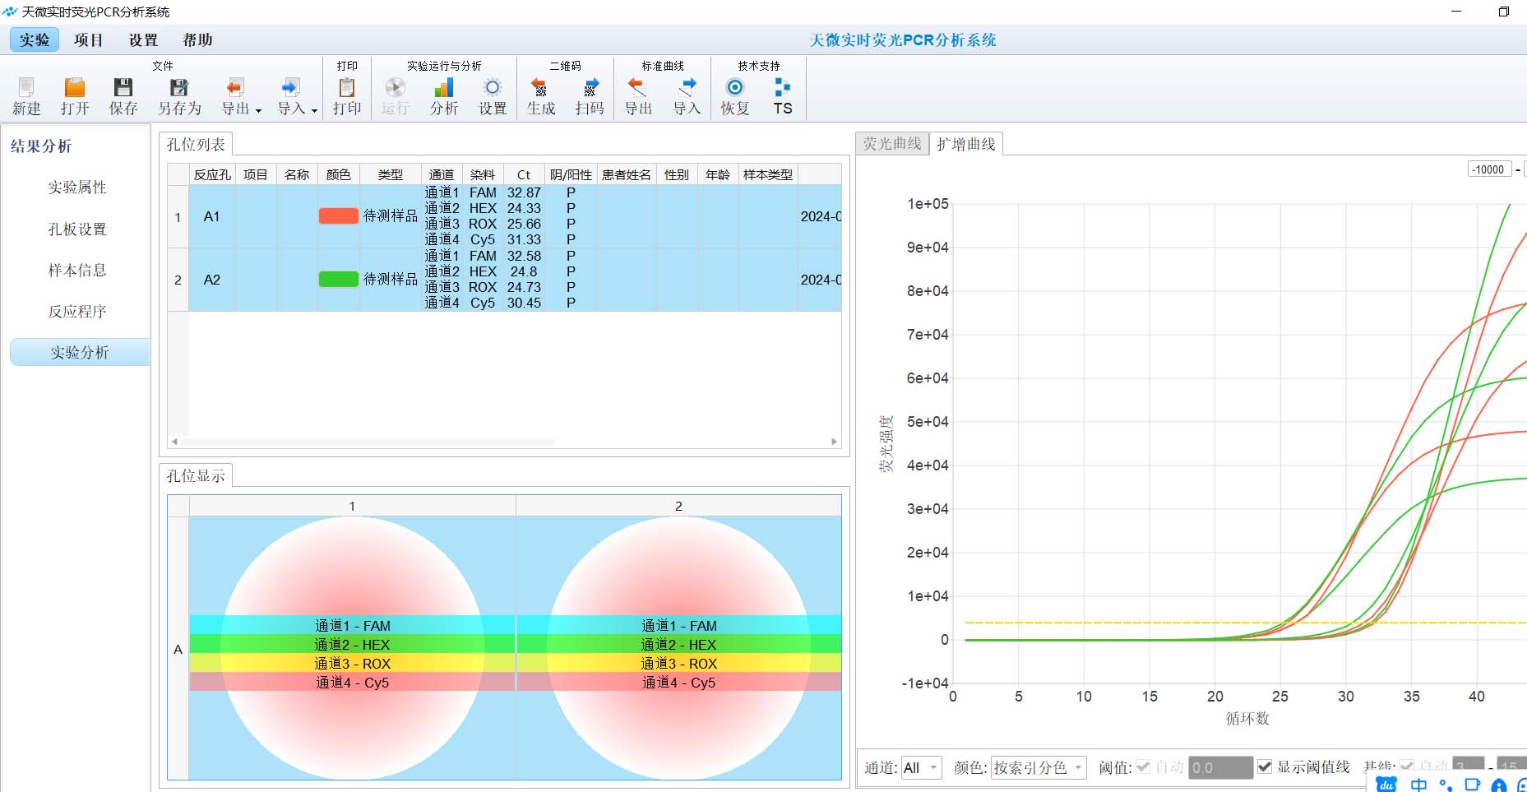Viewport: 1527px width, 792px height.
Task: Click plate column header 2
Action: (678, 506)
